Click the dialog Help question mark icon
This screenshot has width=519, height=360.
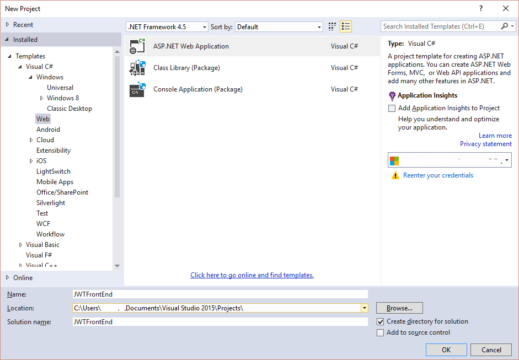pos(480,8)
